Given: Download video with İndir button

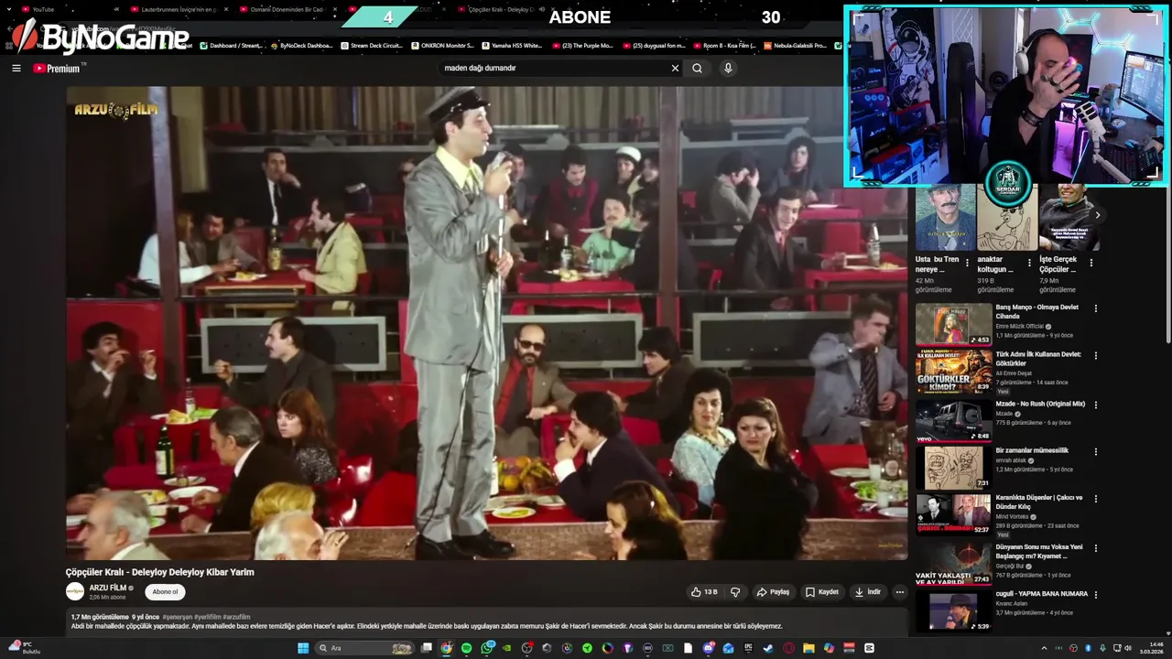Looking at the screenshot, I should coord(867,592).
